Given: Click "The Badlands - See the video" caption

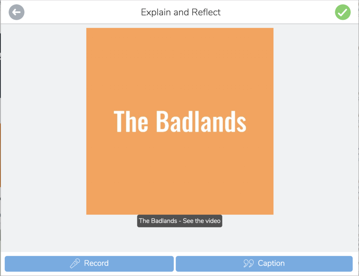Looking at the screenshot, I should pos(179,221).
